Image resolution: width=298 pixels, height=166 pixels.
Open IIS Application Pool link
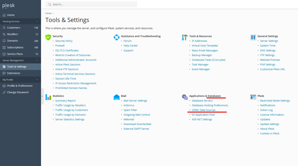point(203,115)
